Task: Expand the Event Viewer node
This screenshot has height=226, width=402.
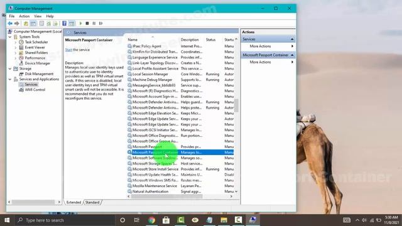Action: pos(15,48)
